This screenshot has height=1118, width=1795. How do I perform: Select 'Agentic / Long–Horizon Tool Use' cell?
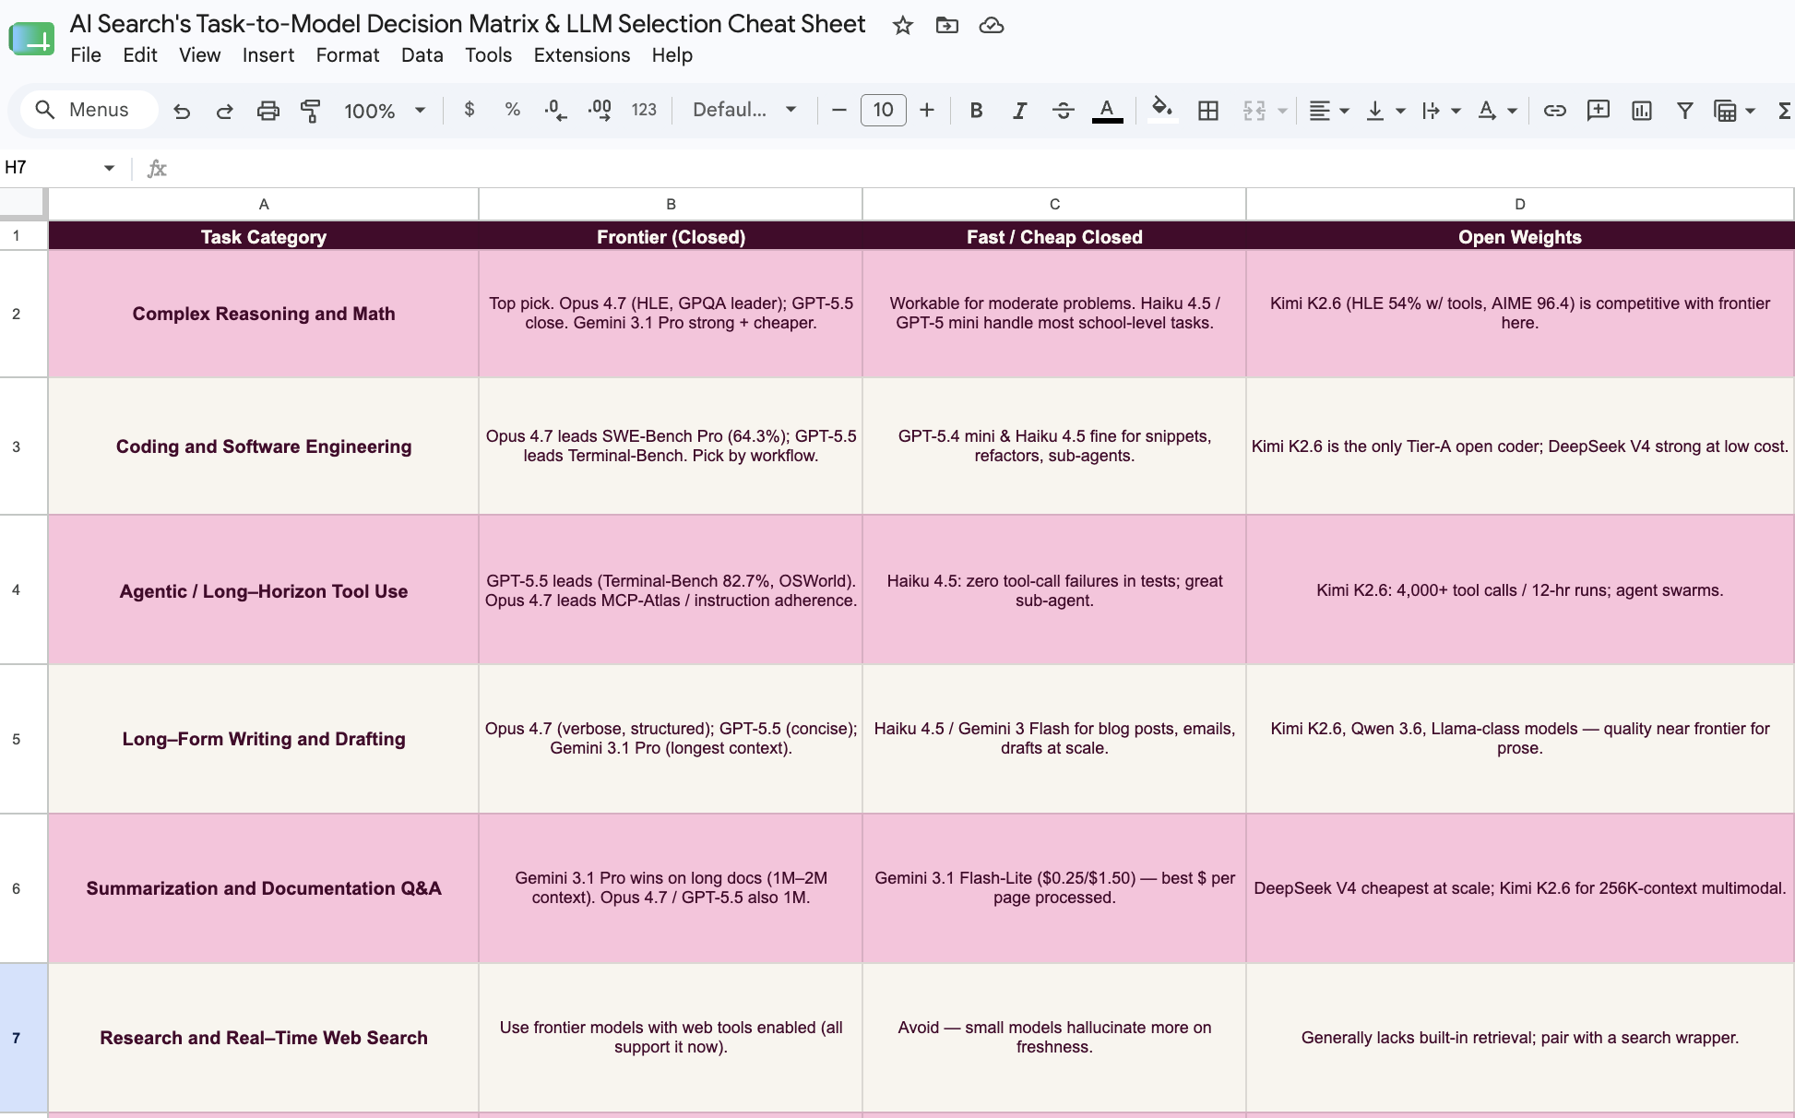point(264,590)
